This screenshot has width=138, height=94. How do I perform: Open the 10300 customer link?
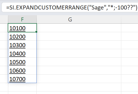click(17, 45)
